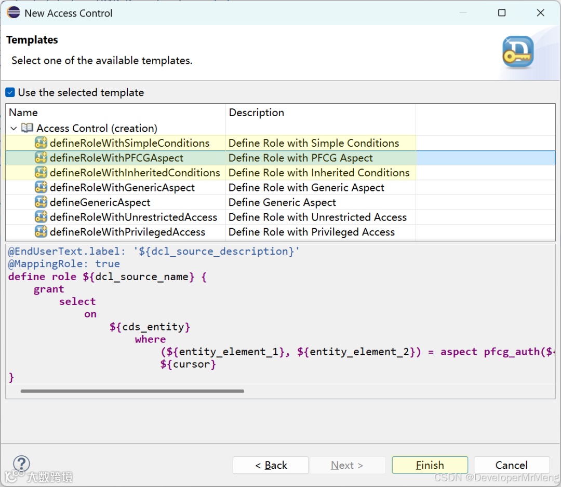
Task: Click the horizontal scrollbar in template preview
Action: (x=132, y=391)
